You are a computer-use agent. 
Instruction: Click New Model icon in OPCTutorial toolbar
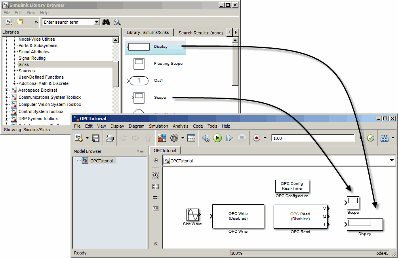(x=79, y=138)
